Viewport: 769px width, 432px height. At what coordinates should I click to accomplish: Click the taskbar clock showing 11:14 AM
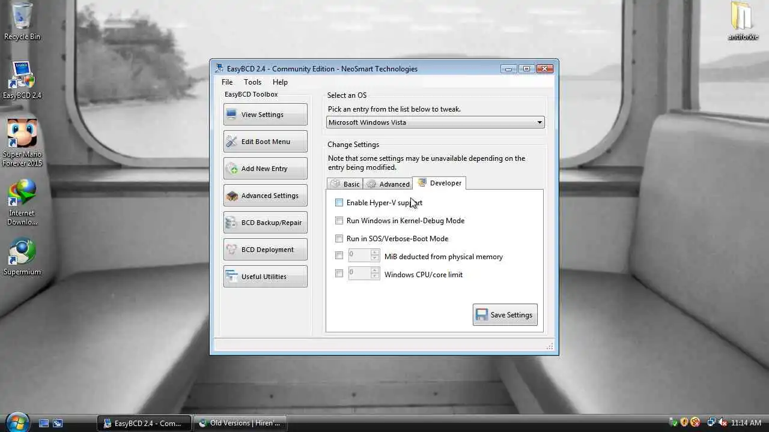(746, 423)
